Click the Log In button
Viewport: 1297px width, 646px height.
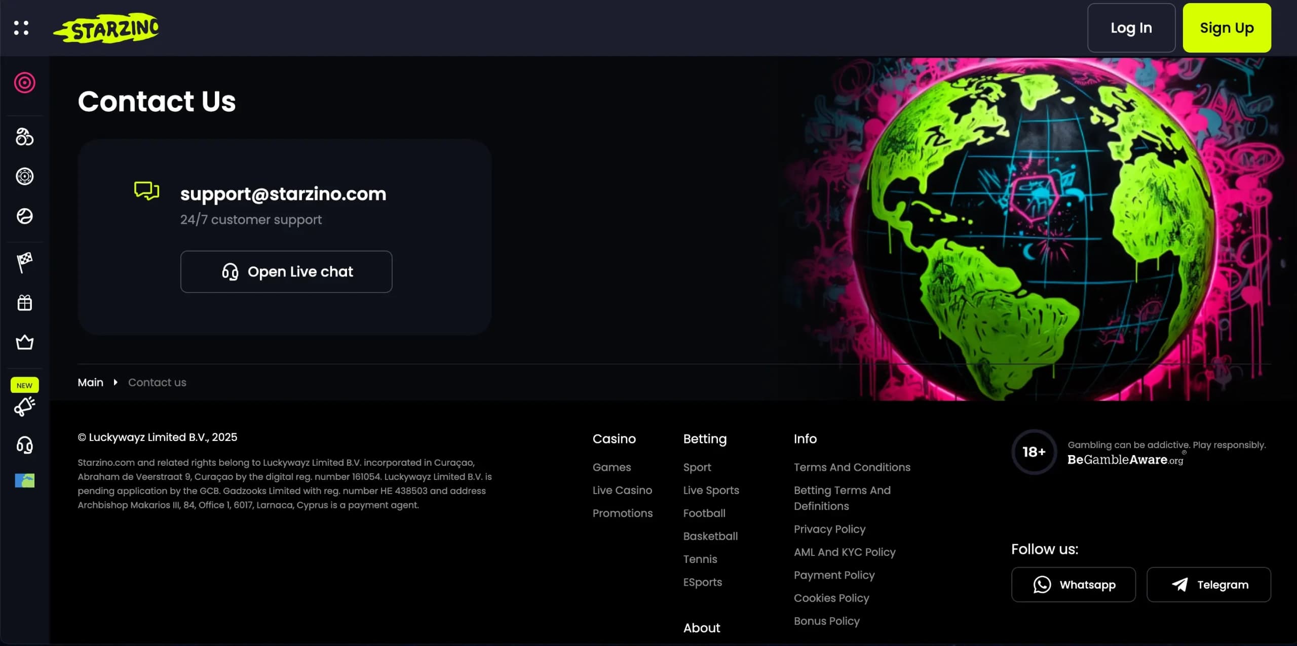click(x=1131, y=28)
